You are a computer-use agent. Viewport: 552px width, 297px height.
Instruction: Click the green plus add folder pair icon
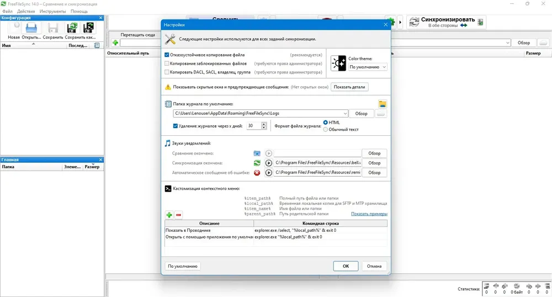click(115, 43)
